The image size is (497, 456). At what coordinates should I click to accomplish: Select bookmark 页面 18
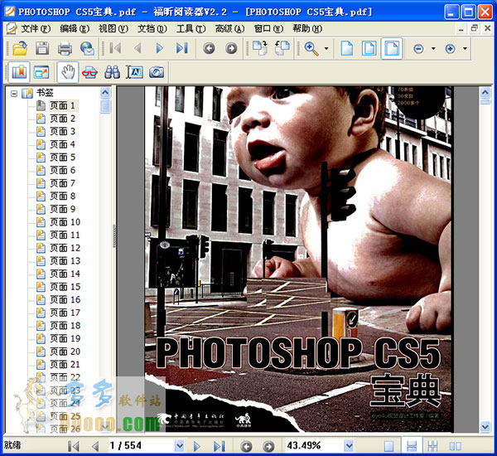65,325
